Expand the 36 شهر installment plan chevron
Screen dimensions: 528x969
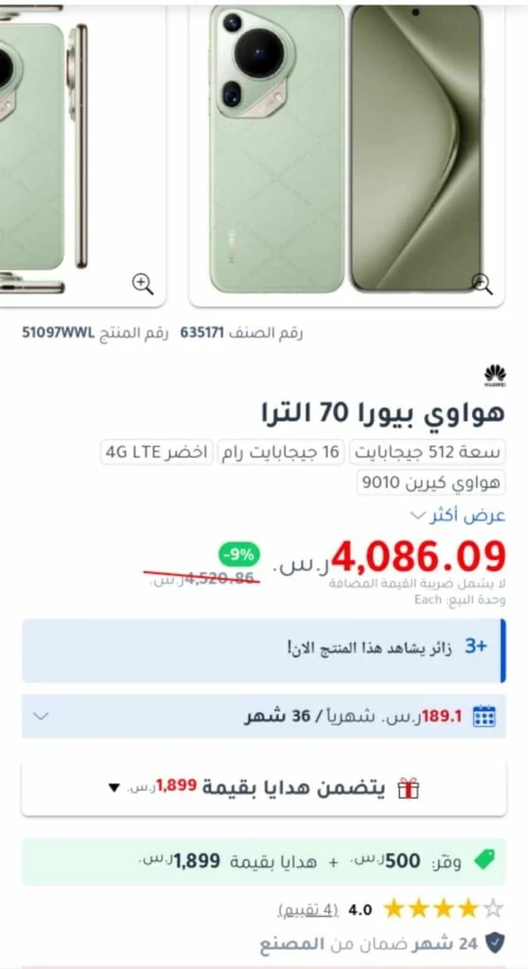coord(41,716)
